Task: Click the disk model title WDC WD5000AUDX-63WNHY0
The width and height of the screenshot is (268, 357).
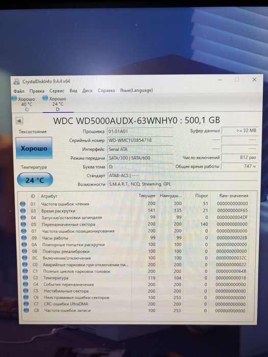Action: tap(115, 120)
